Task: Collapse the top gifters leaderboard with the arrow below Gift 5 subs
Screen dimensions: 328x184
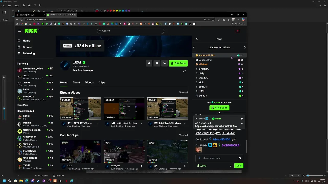Action: (x=219, y=113)
